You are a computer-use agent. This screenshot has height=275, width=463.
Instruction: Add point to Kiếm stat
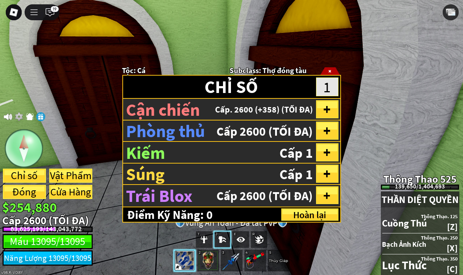coord(327,152)
